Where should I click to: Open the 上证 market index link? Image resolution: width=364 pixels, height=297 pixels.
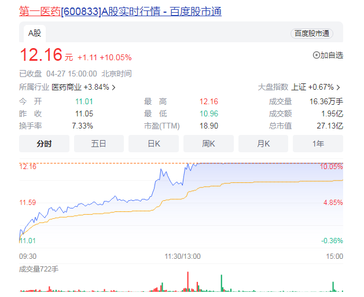tap(299, 87)
